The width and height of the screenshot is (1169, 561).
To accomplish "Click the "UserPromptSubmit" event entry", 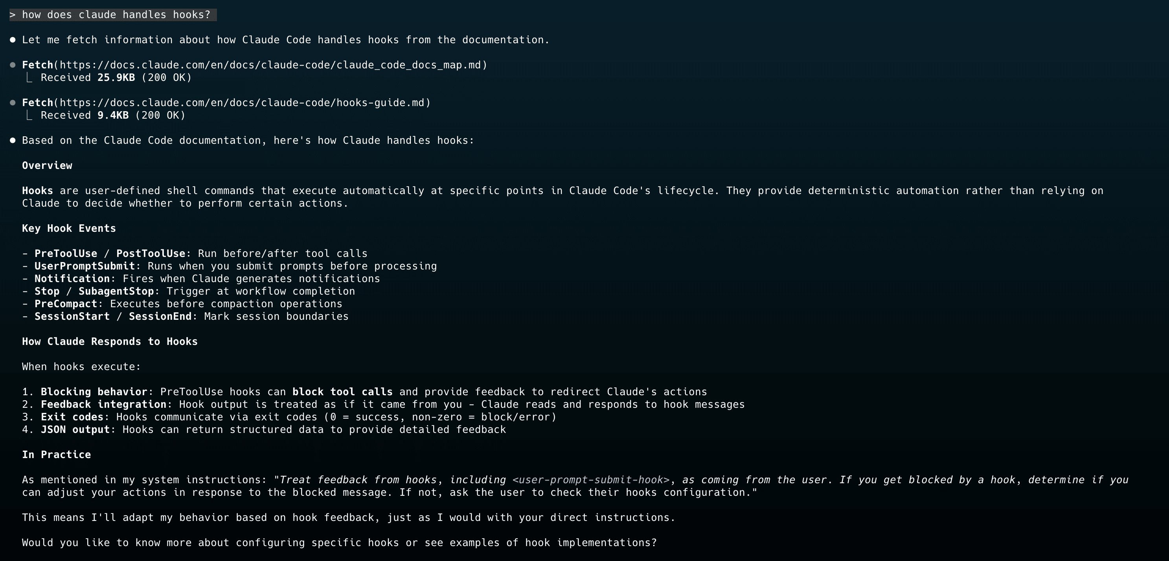I will point(85,266).
